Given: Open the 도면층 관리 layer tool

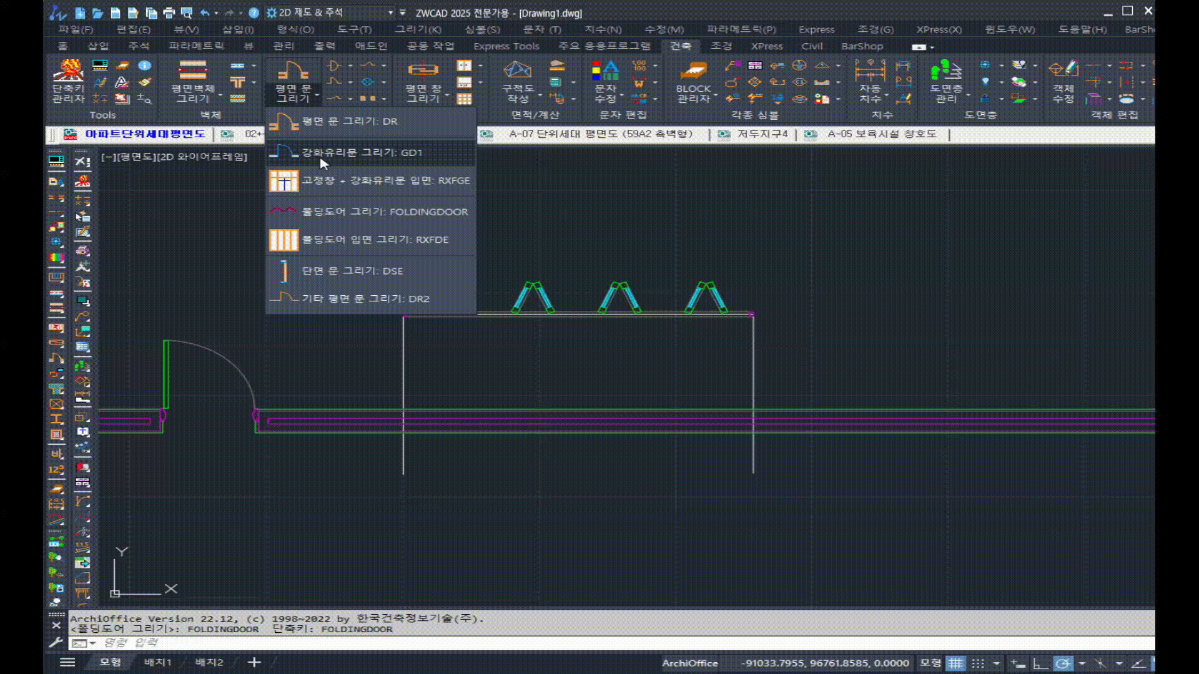Looking at the screenshot, I should tap(945, 71).
